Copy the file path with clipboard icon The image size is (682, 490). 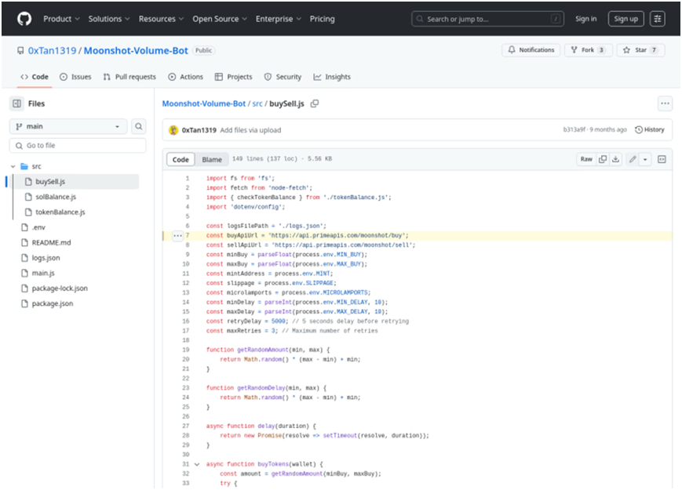click(x=315, y=103)
